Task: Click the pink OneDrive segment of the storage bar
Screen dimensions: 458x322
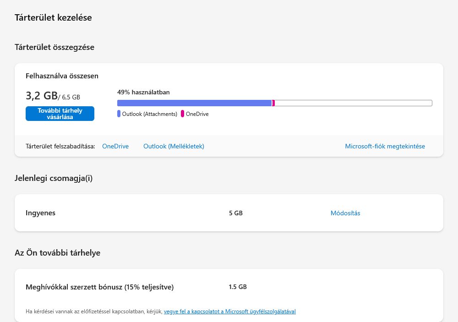Action: (273, 103)
